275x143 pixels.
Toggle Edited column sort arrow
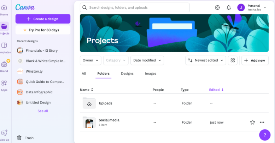click(222, 90)
